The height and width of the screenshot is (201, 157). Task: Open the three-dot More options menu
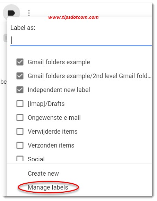[29, 13]
